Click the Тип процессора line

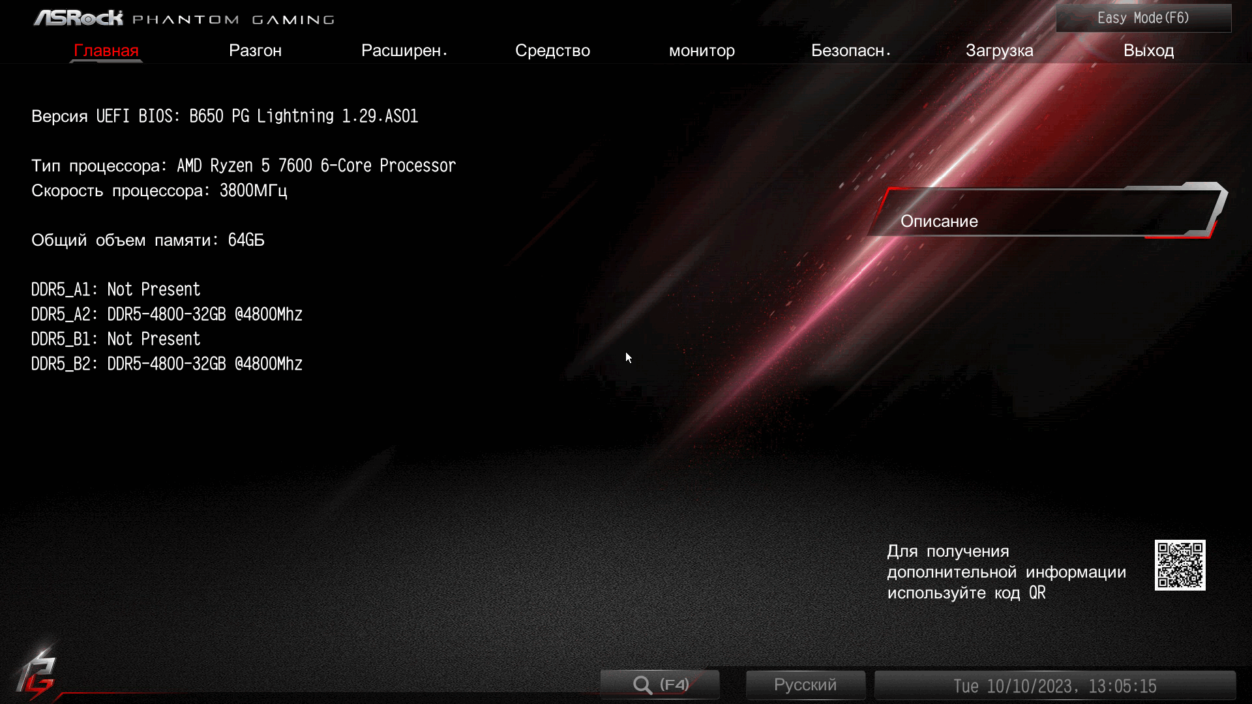pyautogui.click(x=244, y=166)
